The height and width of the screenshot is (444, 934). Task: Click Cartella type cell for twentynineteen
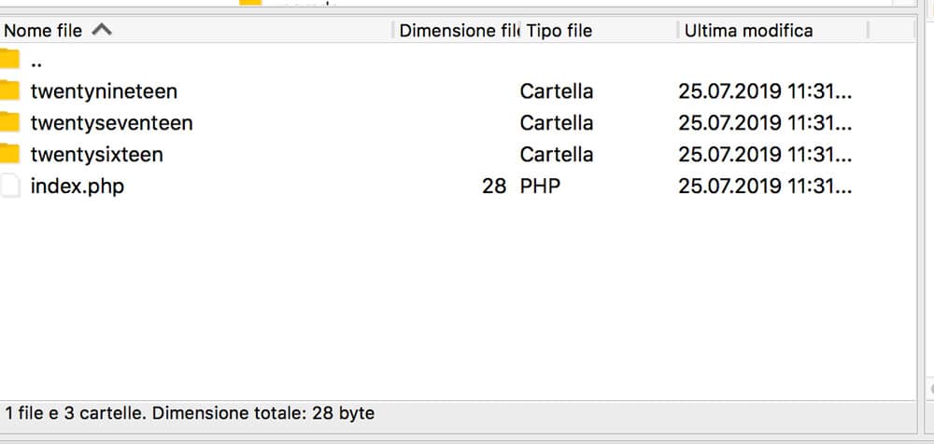557,91
